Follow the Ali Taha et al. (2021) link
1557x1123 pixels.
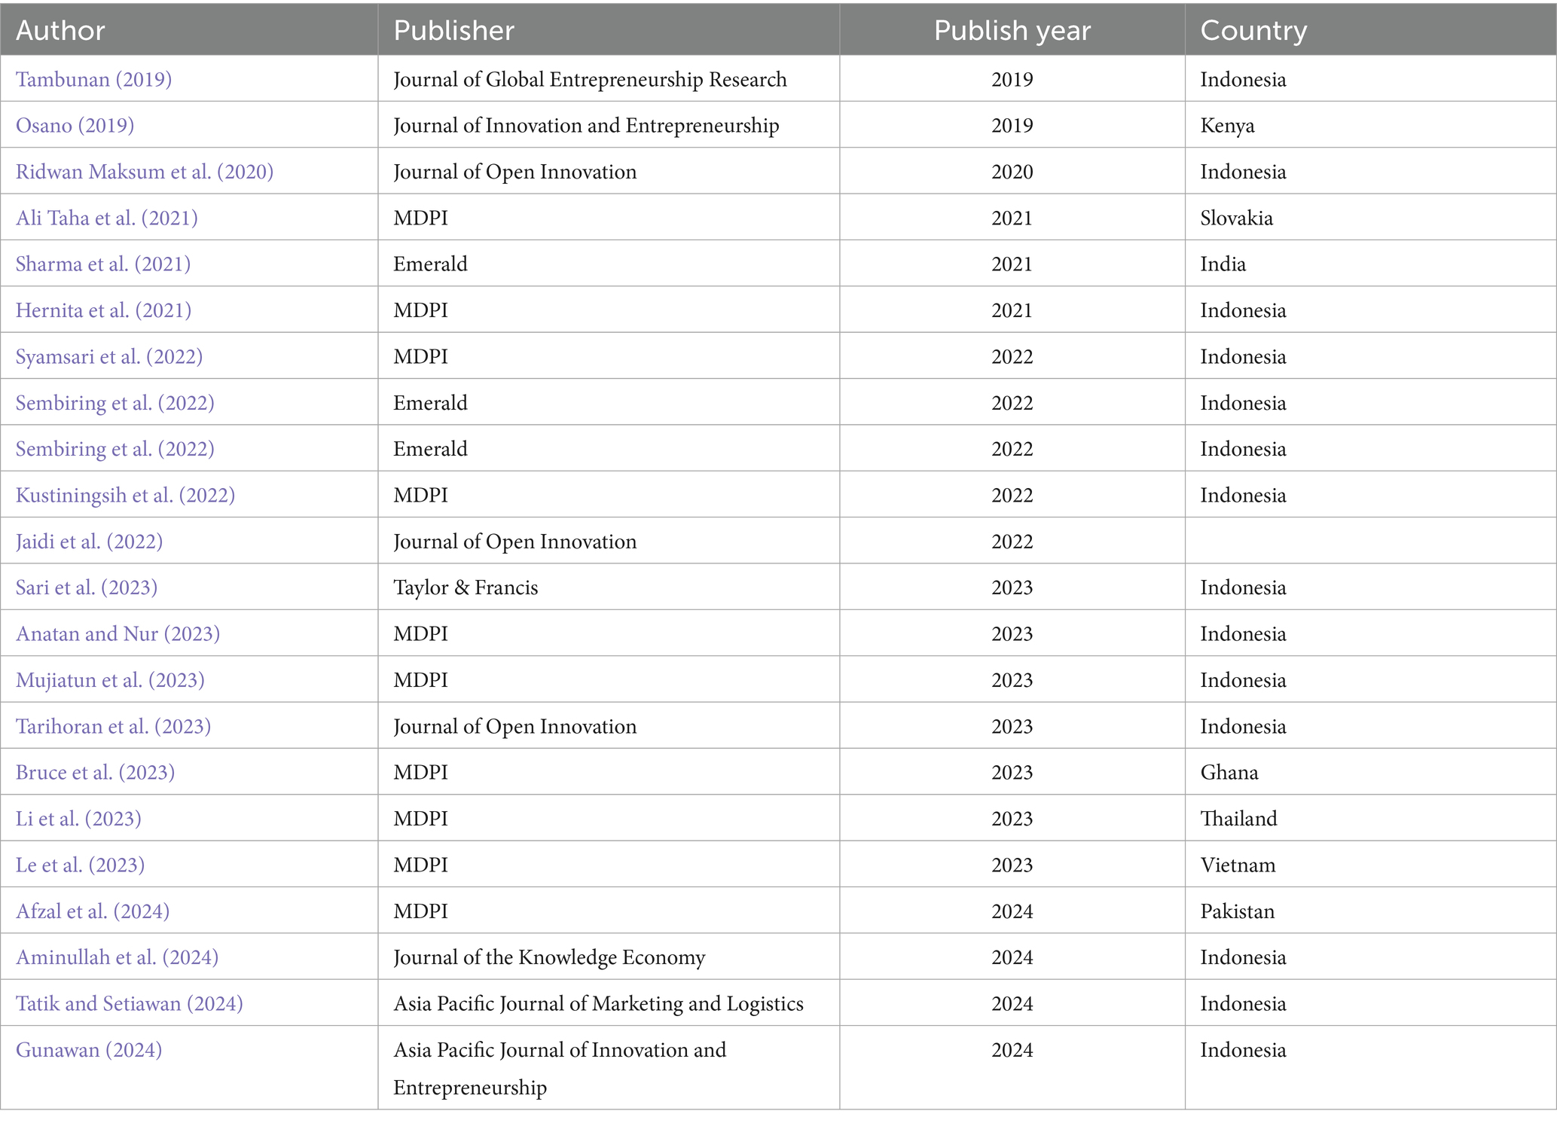(106, 218)
